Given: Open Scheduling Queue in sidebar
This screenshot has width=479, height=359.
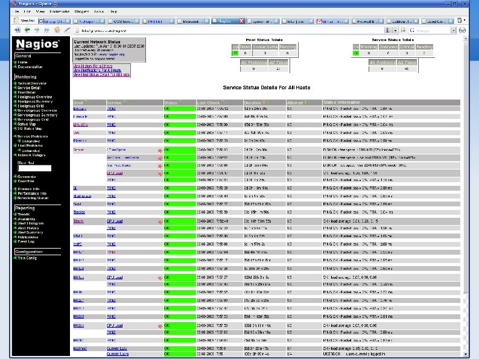Looking at the screenshot, I should point(33,198).
